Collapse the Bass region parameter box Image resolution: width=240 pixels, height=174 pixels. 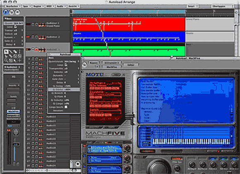[x=5, y=19]
